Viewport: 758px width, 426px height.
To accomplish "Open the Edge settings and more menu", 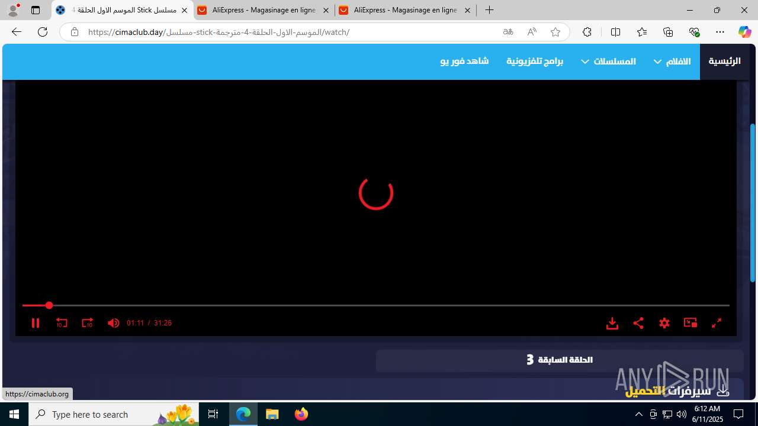I will pos(720,32).
